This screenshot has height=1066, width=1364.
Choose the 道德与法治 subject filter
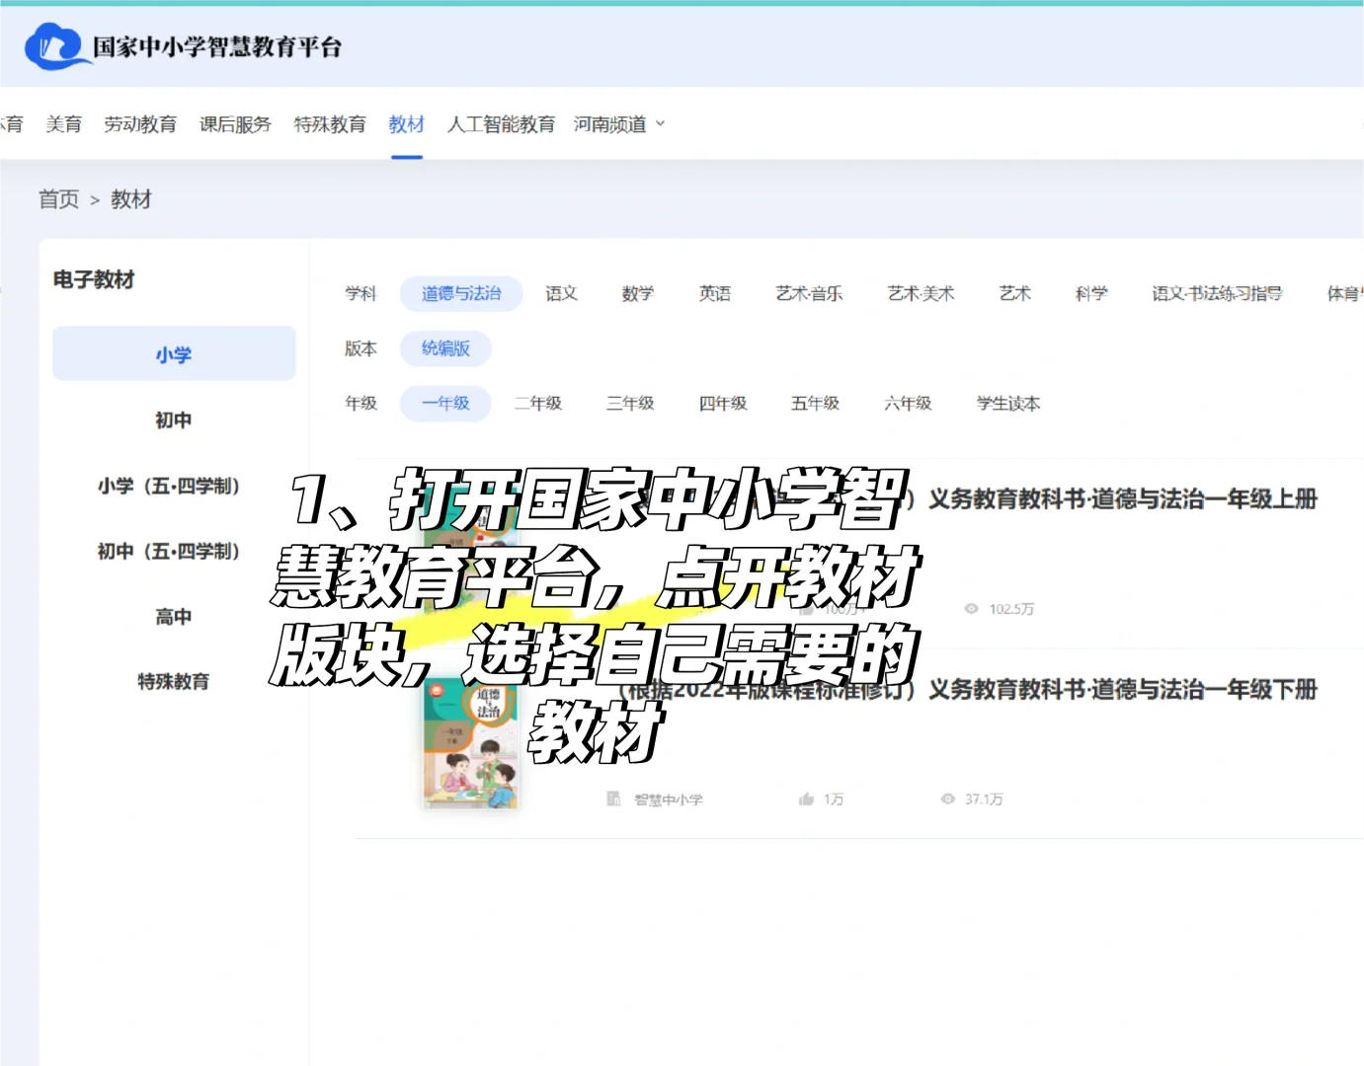tap(461, 293)
